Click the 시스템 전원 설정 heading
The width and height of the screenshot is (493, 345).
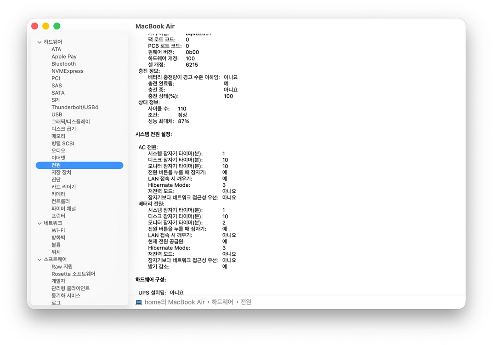(x=154, y=134)
